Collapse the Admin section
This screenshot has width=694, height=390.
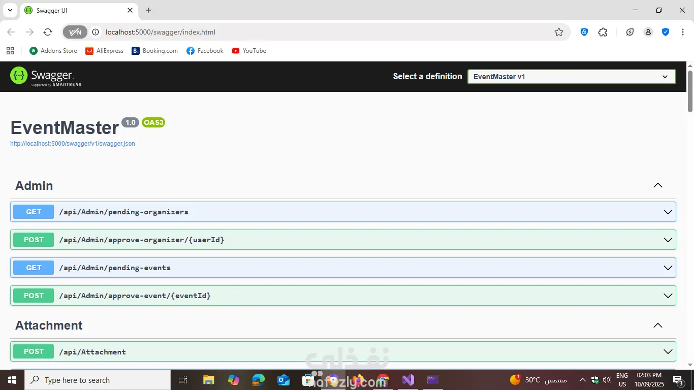click(658, 185)
